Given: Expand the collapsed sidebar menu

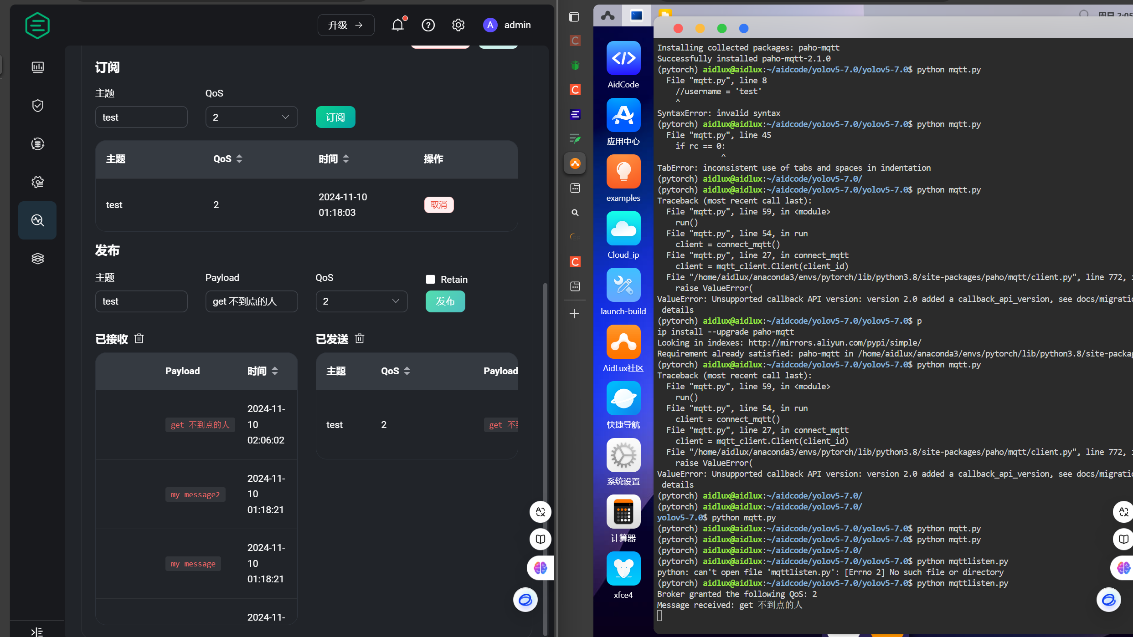Looking at the screenshot, I should click(x=37, y=632).
